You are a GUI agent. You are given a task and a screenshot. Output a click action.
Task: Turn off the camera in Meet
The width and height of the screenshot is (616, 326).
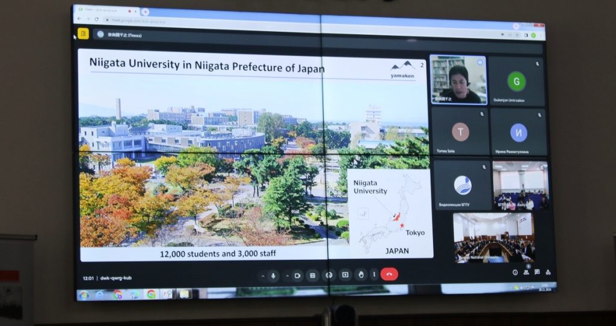click(x=297, y=276)
